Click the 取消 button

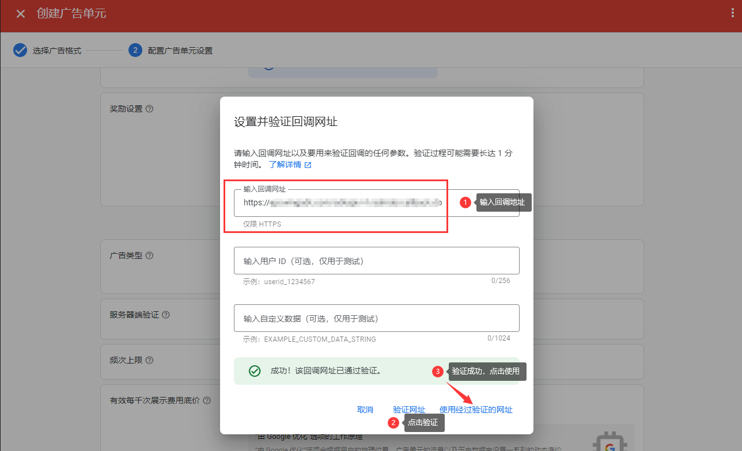[365, 410]
